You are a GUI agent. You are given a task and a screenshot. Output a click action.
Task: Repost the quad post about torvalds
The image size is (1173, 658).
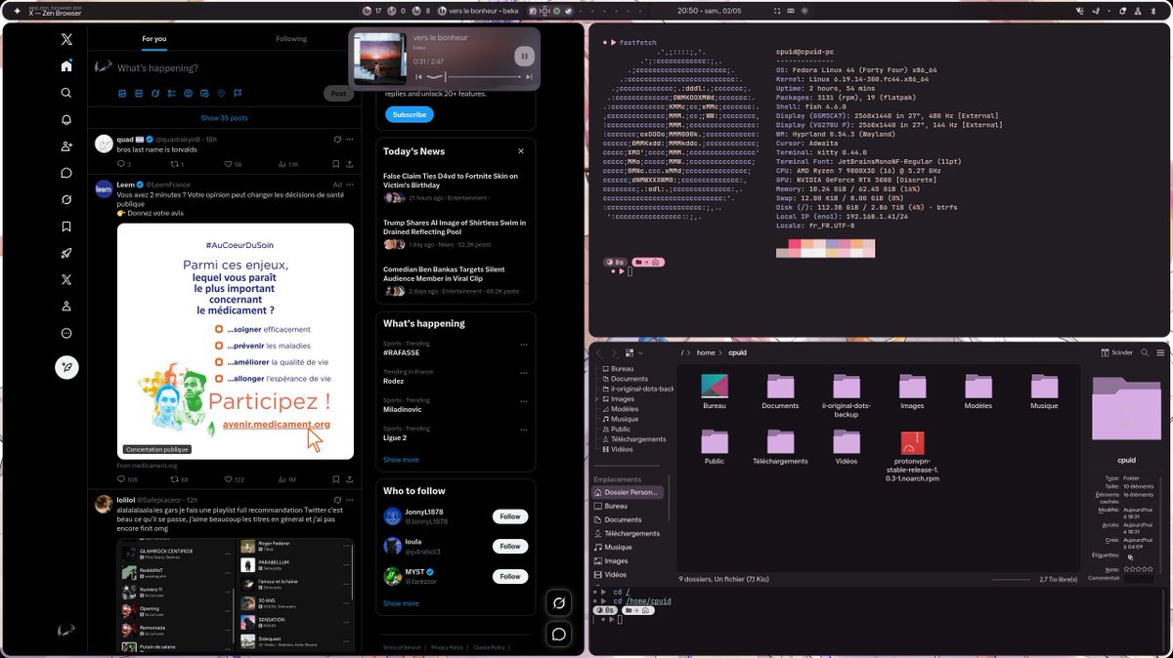click(x=174, y=164)
